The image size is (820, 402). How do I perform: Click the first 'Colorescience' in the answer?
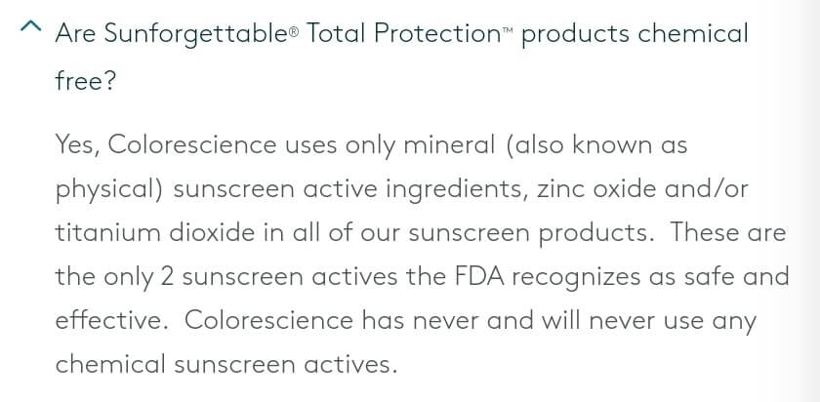click(192, 144)
